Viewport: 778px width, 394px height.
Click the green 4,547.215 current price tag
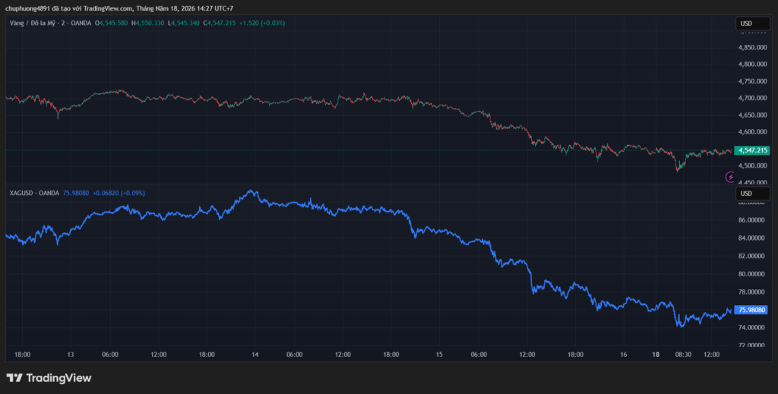click(753, 150)
